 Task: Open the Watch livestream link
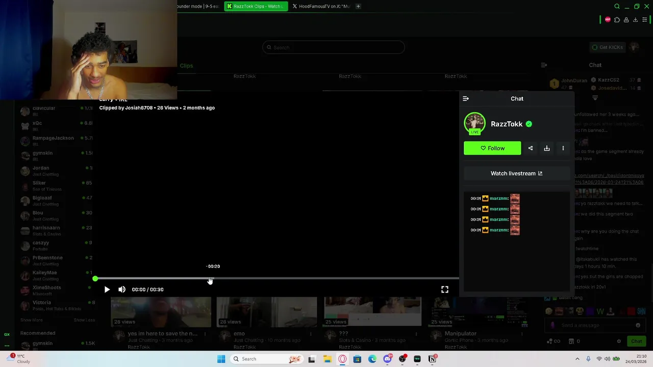[x=516, y=173]
